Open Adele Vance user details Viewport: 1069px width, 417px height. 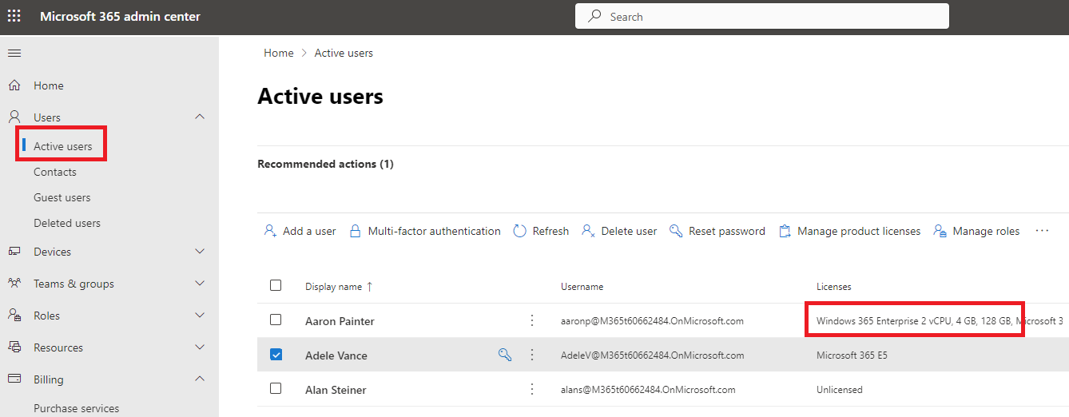(336, 355)
